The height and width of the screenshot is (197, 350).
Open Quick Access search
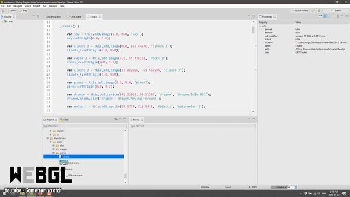click(300, 11)
